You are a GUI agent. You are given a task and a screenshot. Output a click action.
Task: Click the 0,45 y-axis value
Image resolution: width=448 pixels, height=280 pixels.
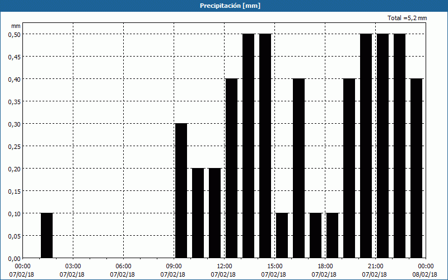click(14, 57)
